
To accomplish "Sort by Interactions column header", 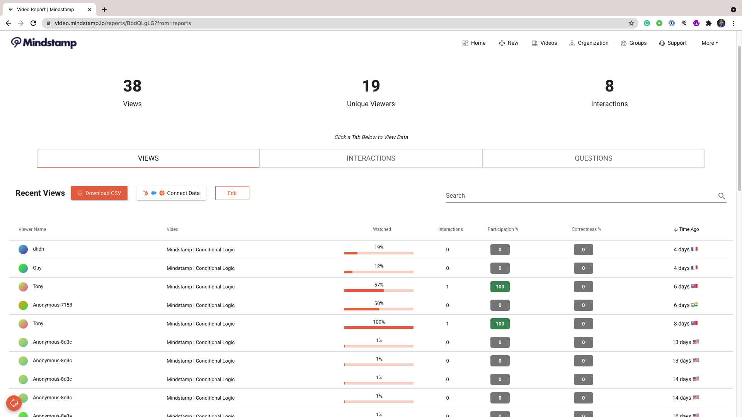I will click(x=451, y=229).
